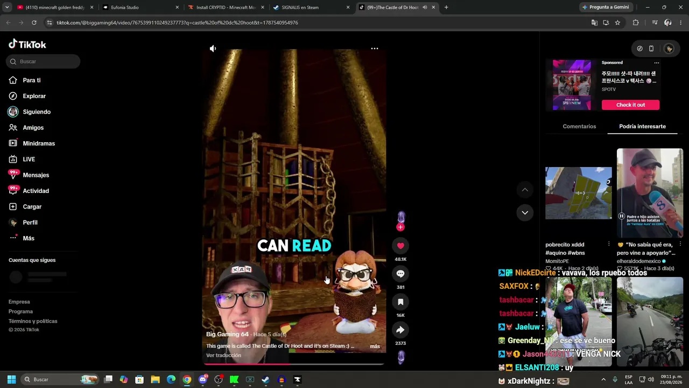The height and width of the screenshot is (388, 689).
Task: Open options for the pobrecito xddd video
Action: [609, 245]
